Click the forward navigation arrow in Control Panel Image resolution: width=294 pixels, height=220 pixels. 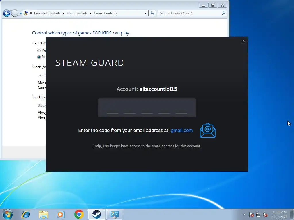click(x=14, y=13)
